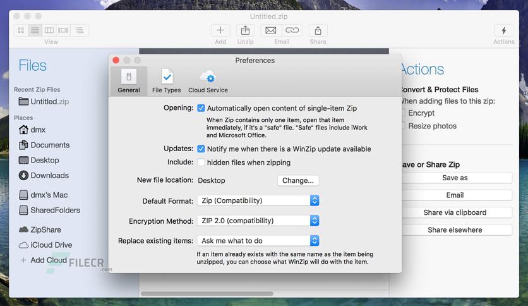Select dmx's Mac in sidebar
The height and width of the screenshot is (306, 528).
[43, 195]
